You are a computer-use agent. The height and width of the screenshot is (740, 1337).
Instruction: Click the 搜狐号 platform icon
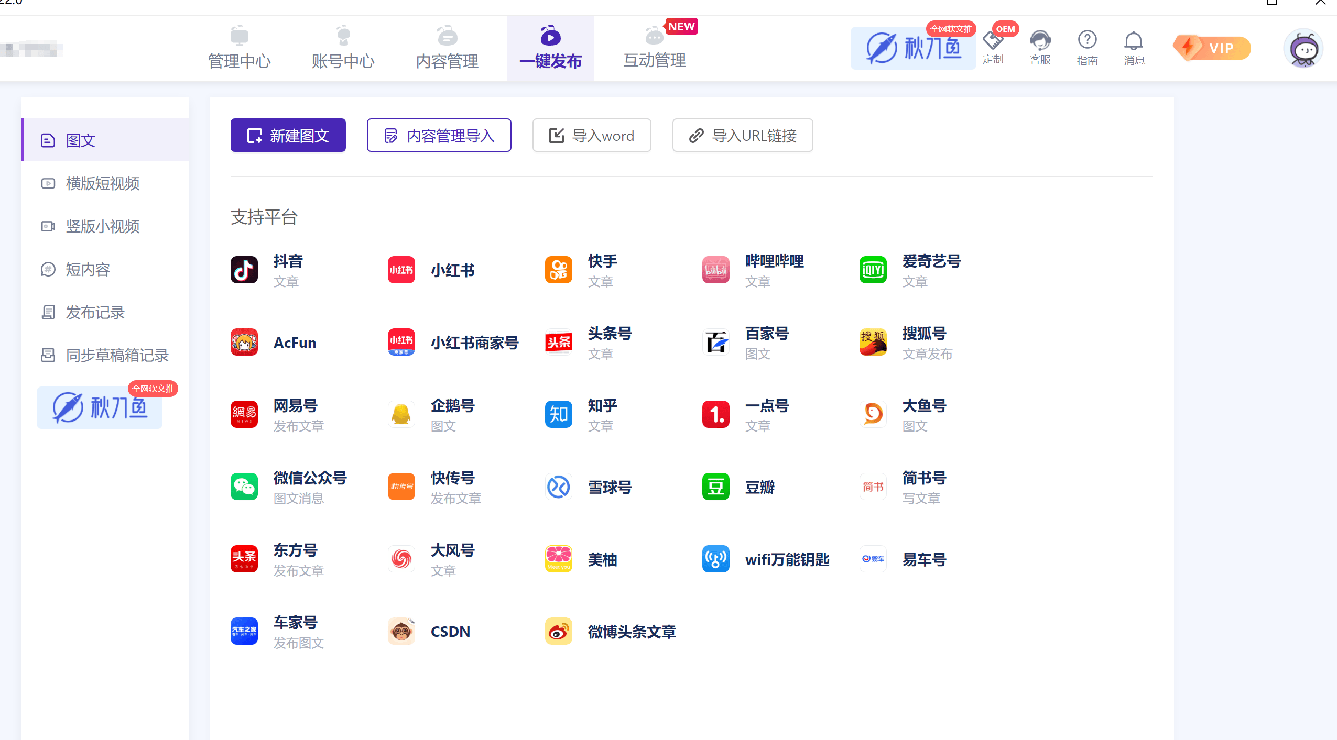(873, 343)
